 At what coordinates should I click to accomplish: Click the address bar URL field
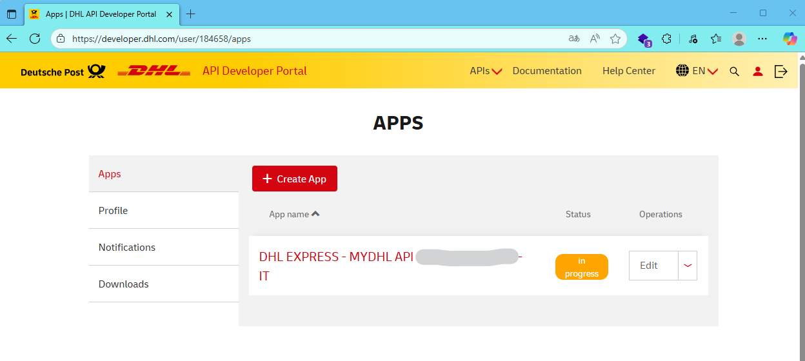pos(316,39)
